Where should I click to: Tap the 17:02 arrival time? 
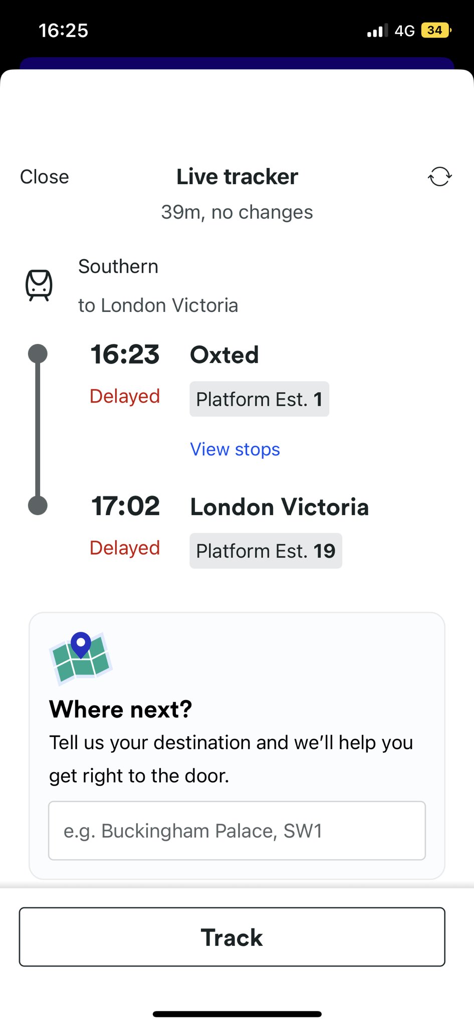click(x=125, y=506)
